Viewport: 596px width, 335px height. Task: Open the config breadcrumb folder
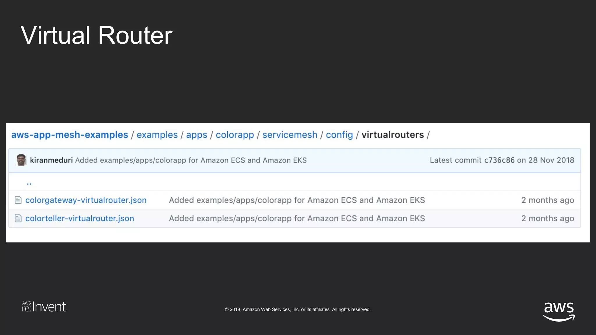(x=339, y=135)
